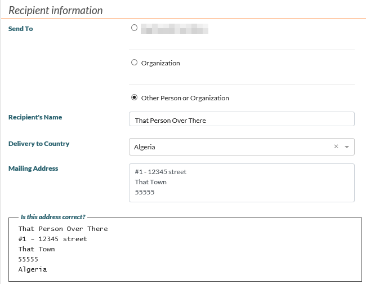Click the 'Mailing Address' field label
The width and height of the screenshot is (366, 284).
33,168
